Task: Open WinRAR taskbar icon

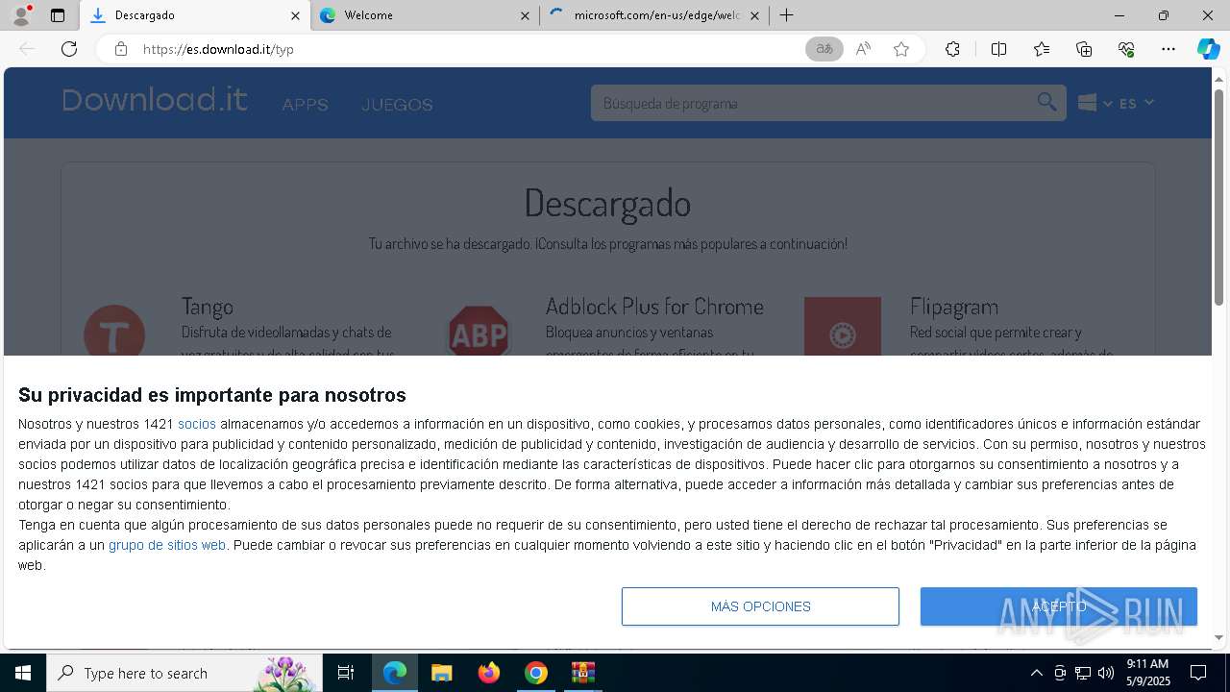Action: point(582,673)
